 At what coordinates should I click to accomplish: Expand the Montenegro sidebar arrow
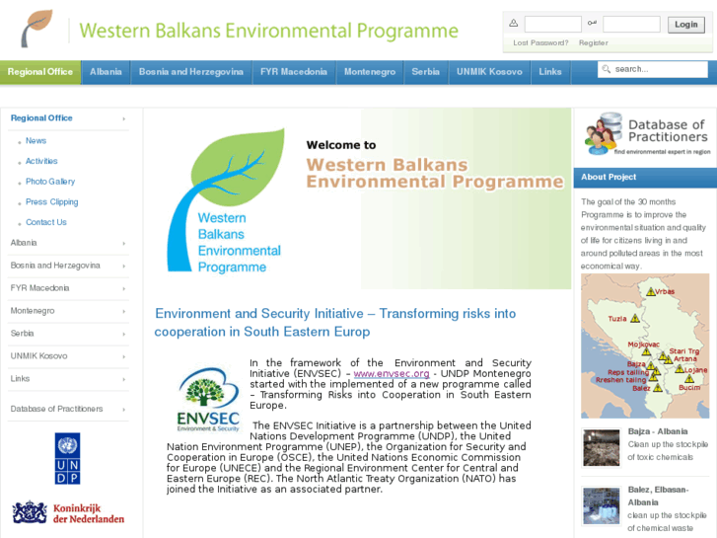tap(124, 311)
